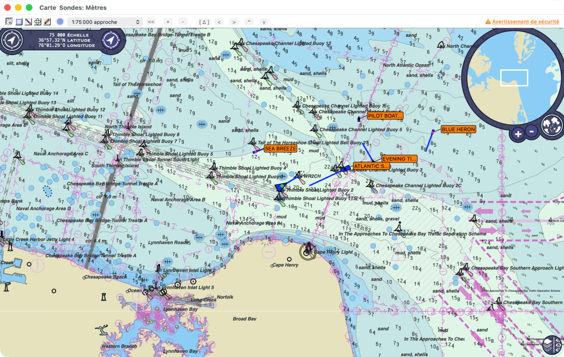Click the EVENING TI... vessel tag
This screenshot has height=357, width=564.
click(399, 159)
